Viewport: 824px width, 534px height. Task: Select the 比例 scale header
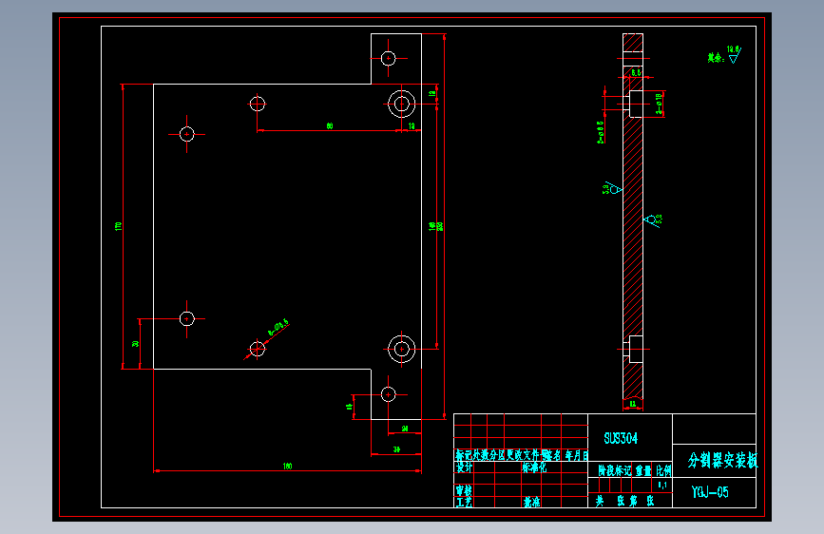(x=663, y=470)
